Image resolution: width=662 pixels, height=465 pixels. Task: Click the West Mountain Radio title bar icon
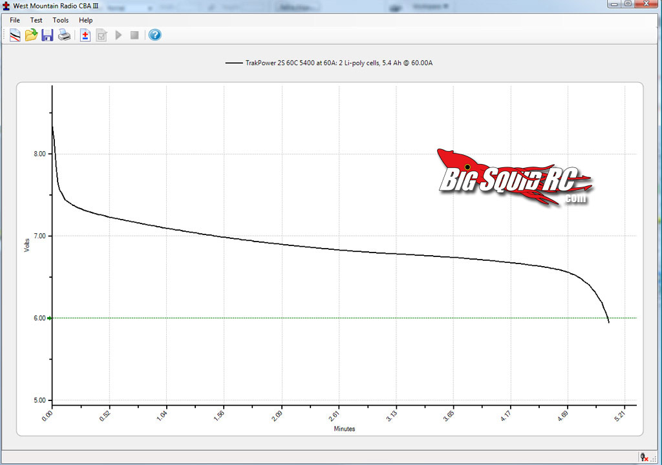(x=6, y=5)
